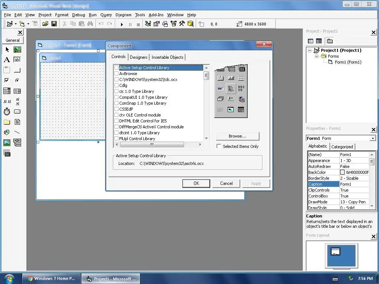The image size is (379, 284).
Task: Select the CheckBox control in toolbox
Action: coord(7,80)
